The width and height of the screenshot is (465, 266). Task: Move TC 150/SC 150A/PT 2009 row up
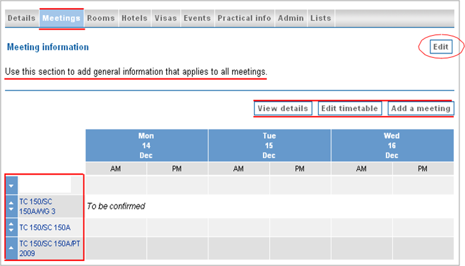(11, 247)
